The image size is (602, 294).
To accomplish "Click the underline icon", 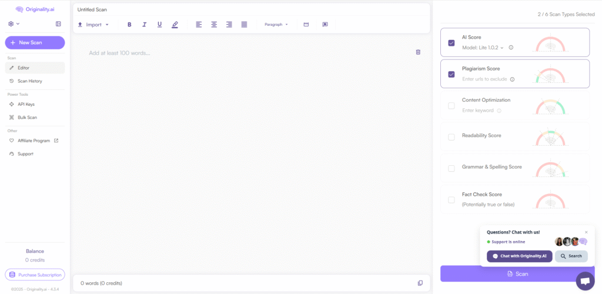I will click(x=159, y=25).
